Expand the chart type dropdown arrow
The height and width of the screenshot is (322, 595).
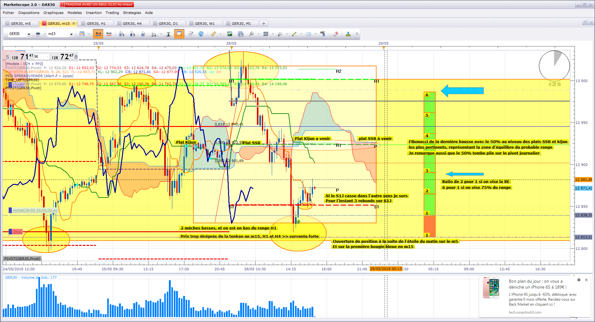89,34
